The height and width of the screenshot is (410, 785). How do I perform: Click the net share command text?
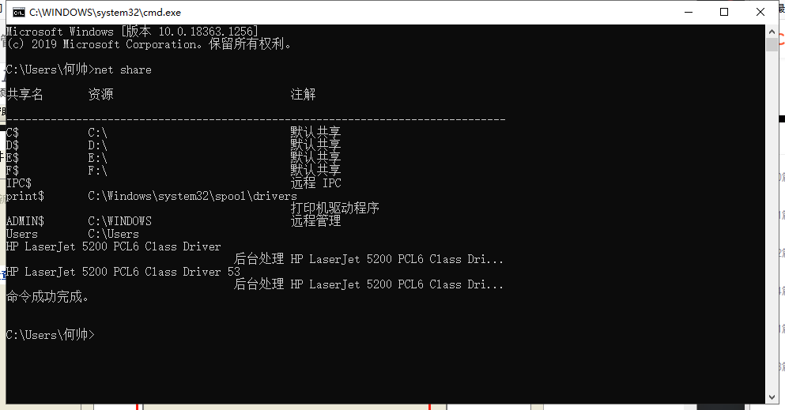123,70
